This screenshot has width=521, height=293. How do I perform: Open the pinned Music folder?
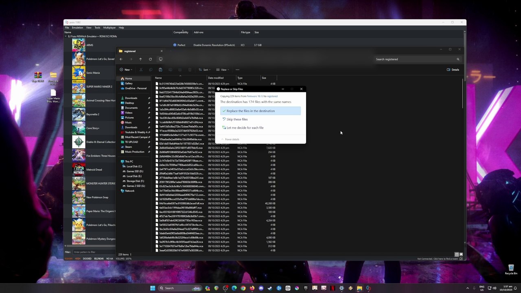point(128,122)
